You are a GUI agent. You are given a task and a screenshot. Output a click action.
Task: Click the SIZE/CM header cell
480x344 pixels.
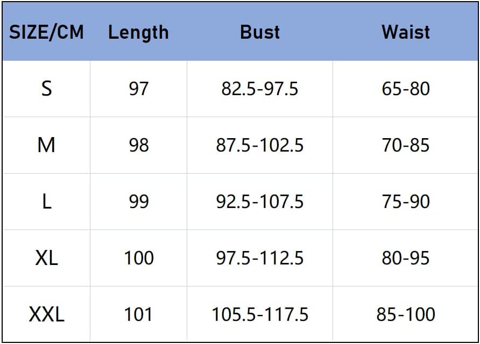click(47, 32)
